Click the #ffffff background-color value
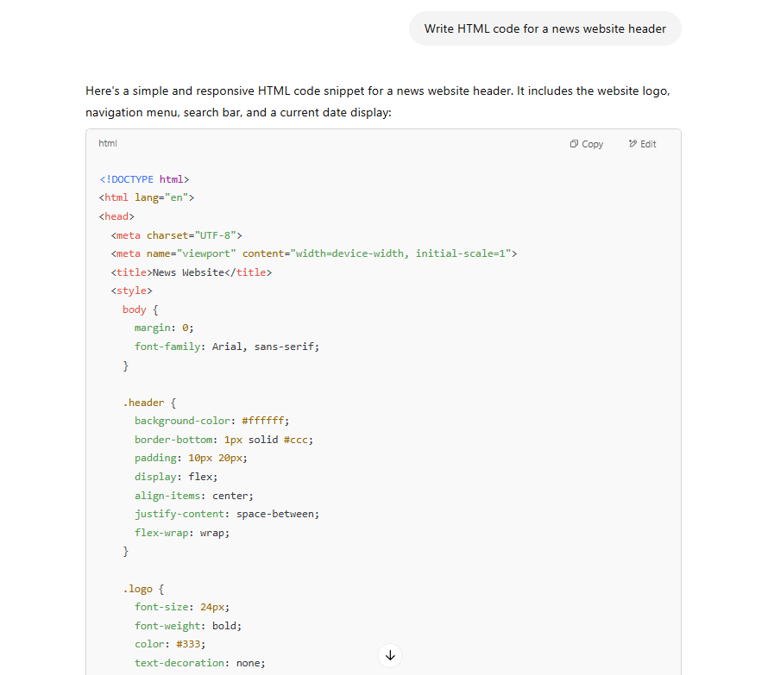The width and height of the screenshot is (774, 675). (265, 421)
